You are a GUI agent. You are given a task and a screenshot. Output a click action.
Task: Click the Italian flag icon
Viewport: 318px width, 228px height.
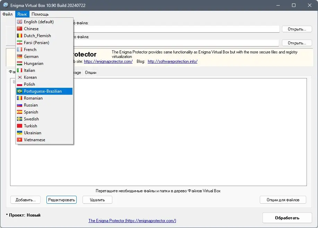tap(20, 70)
